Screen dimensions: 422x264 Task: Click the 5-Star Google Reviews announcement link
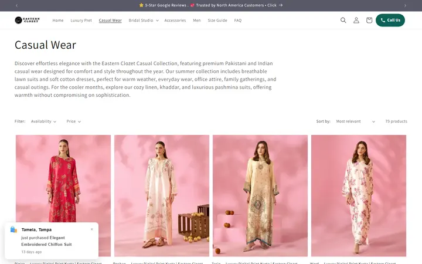point(211,5)
